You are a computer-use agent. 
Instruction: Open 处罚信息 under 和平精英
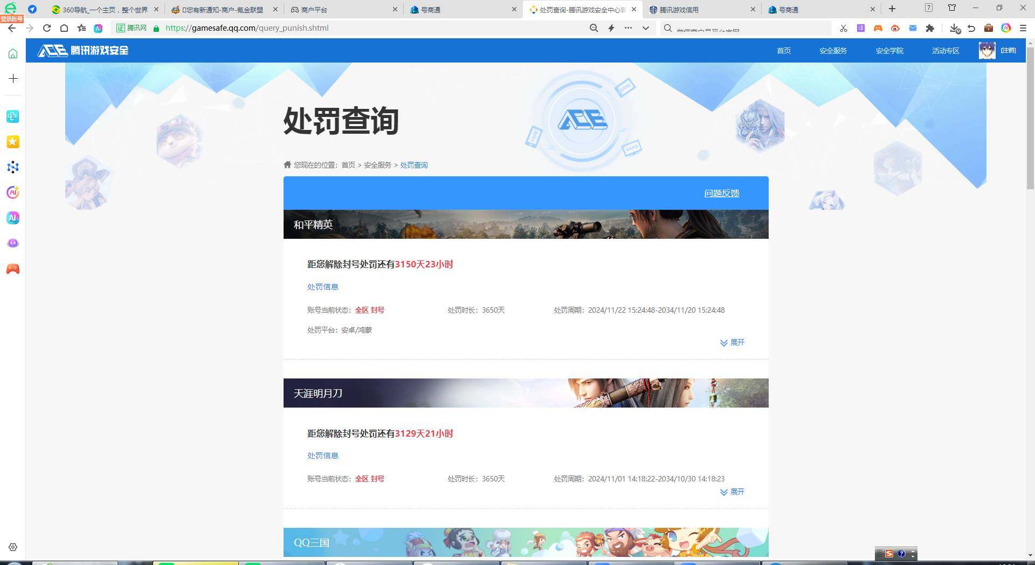[x=322, y=286]
